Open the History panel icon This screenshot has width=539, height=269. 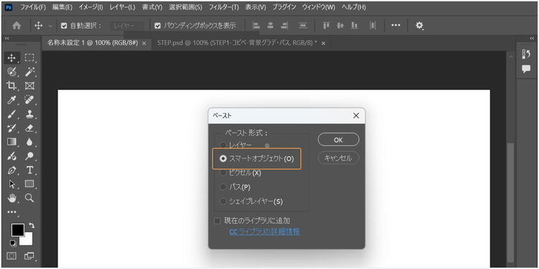point(526,55)
